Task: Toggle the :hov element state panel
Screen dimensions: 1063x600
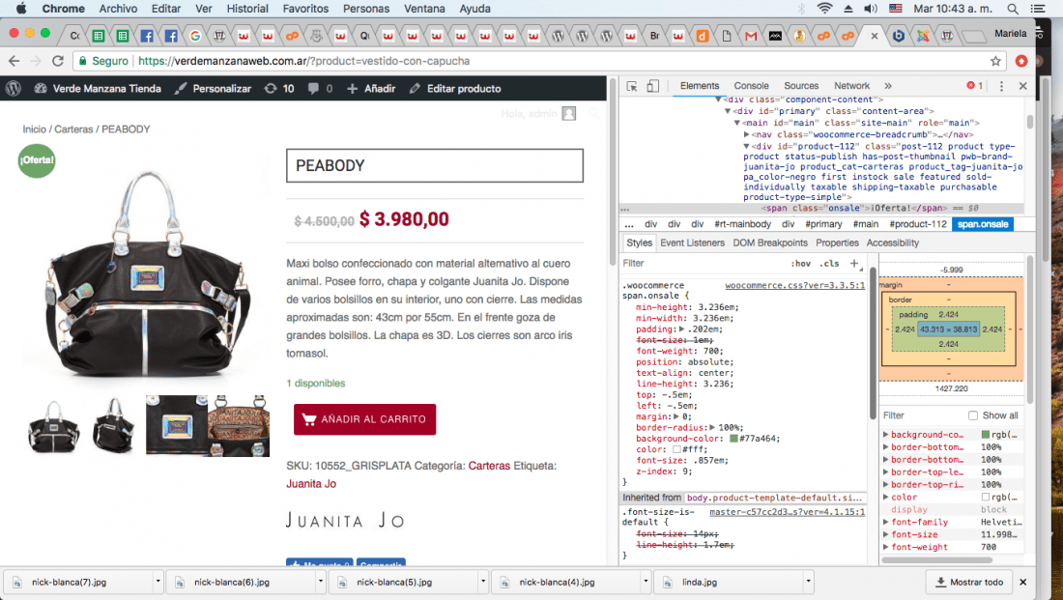Action: 801,263
